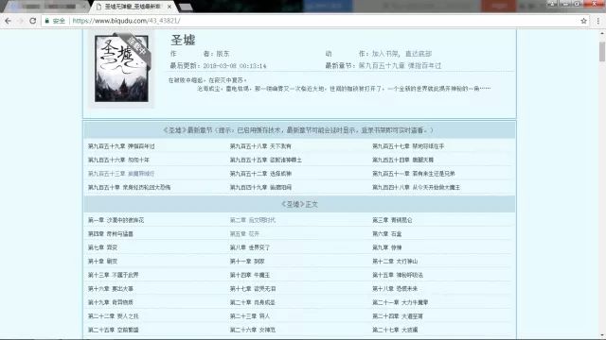Open chapter 第九百五十六章
Image resolution: width=606 pixels, height=340 pixels.
(118, 160)
